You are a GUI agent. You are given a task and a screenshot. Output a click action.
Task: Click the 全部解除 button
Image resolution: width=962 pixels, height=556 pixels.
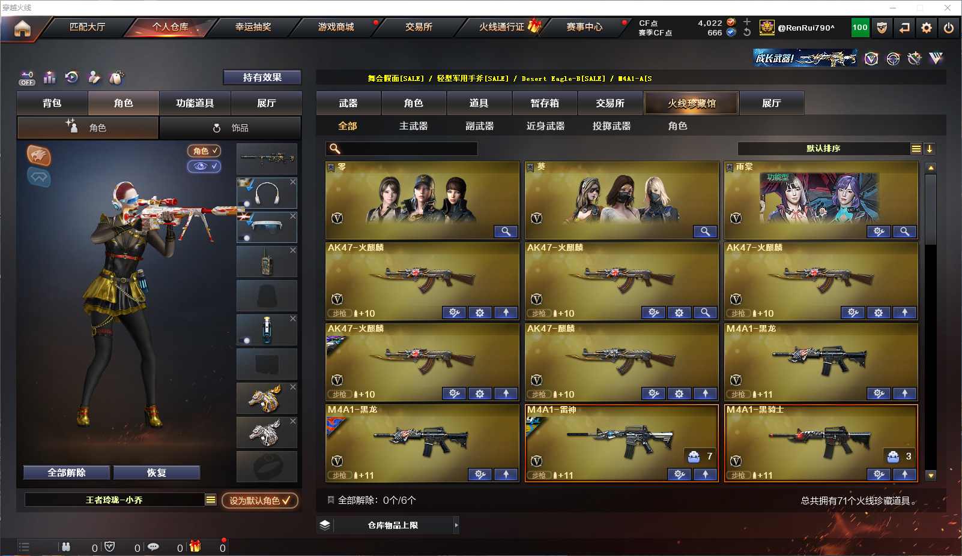click(67, 473)
